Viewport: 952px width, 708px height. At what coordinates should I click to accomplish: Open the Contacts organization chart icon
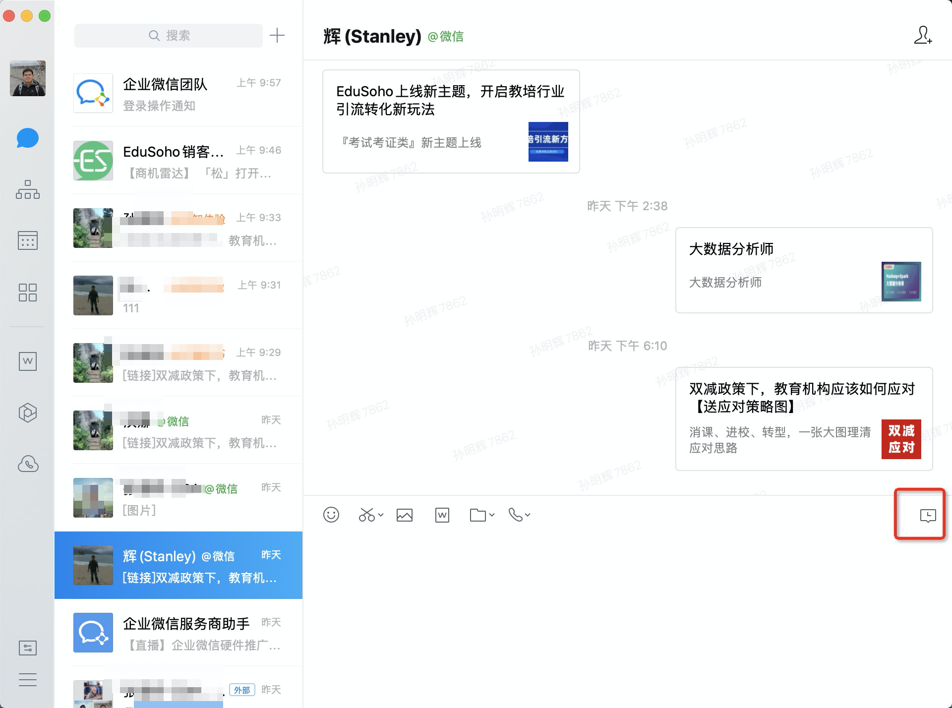[28, 189]
